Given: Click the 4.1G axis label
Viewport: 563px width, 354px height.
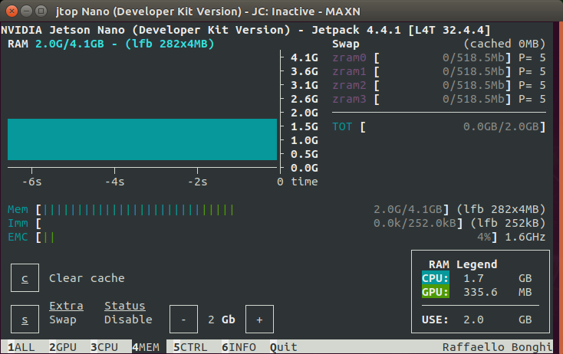Looking at the screenshot, I should click(x=305, y=57).
